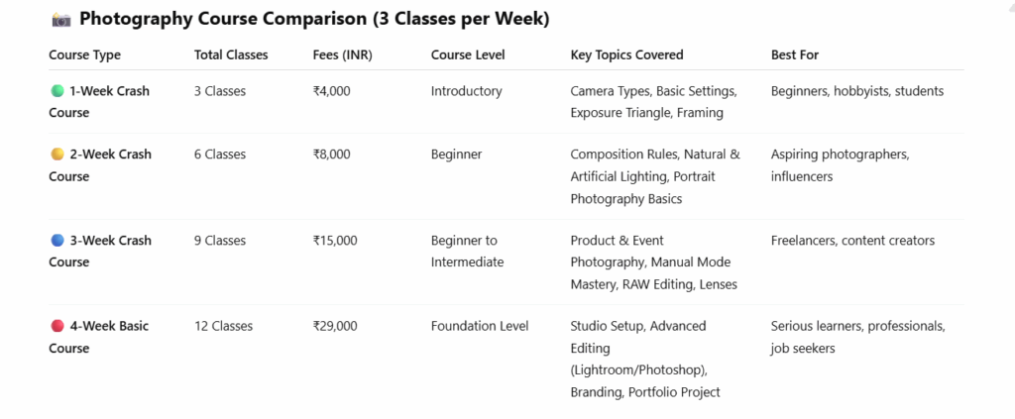Screen dimensions: 1015x419
Task: Click the 12 Classes cell
Action: [x=223, y=326]
